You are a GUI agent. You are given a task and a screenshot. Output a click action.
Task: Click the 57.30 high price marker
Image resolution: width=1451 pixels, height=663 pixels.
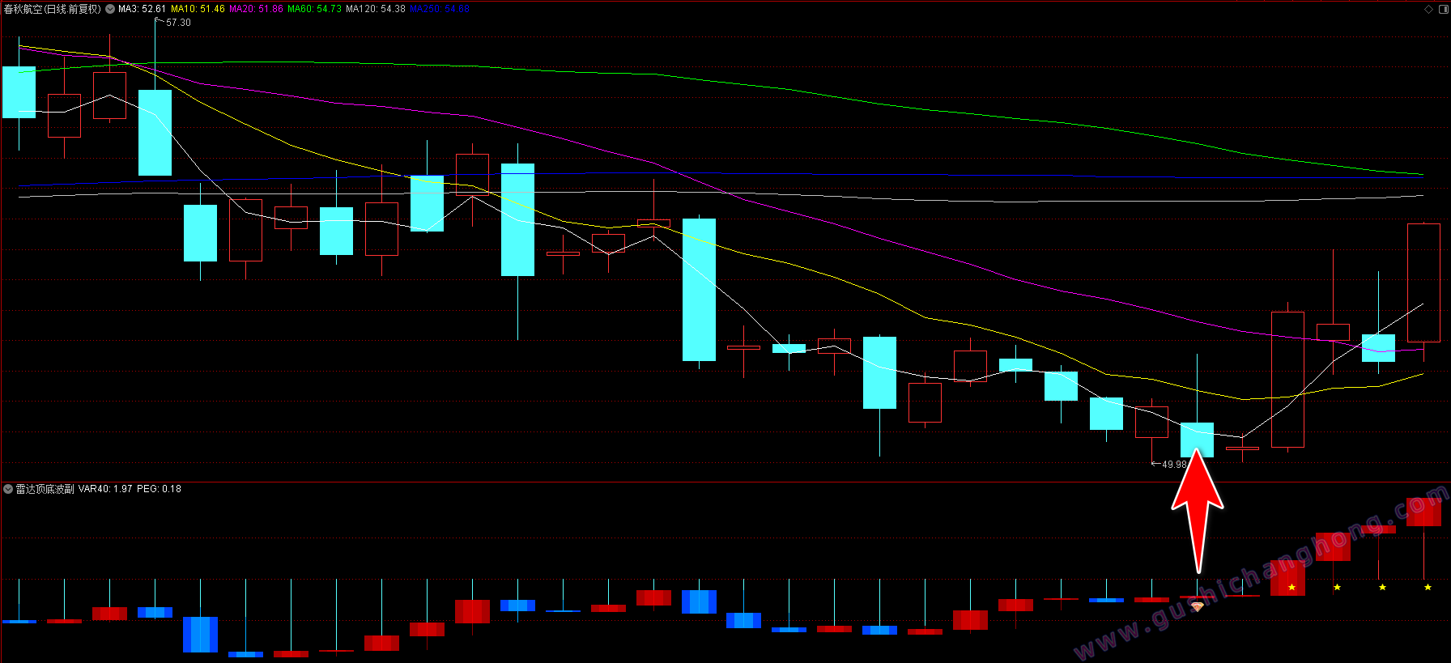[x=178, y=23]
